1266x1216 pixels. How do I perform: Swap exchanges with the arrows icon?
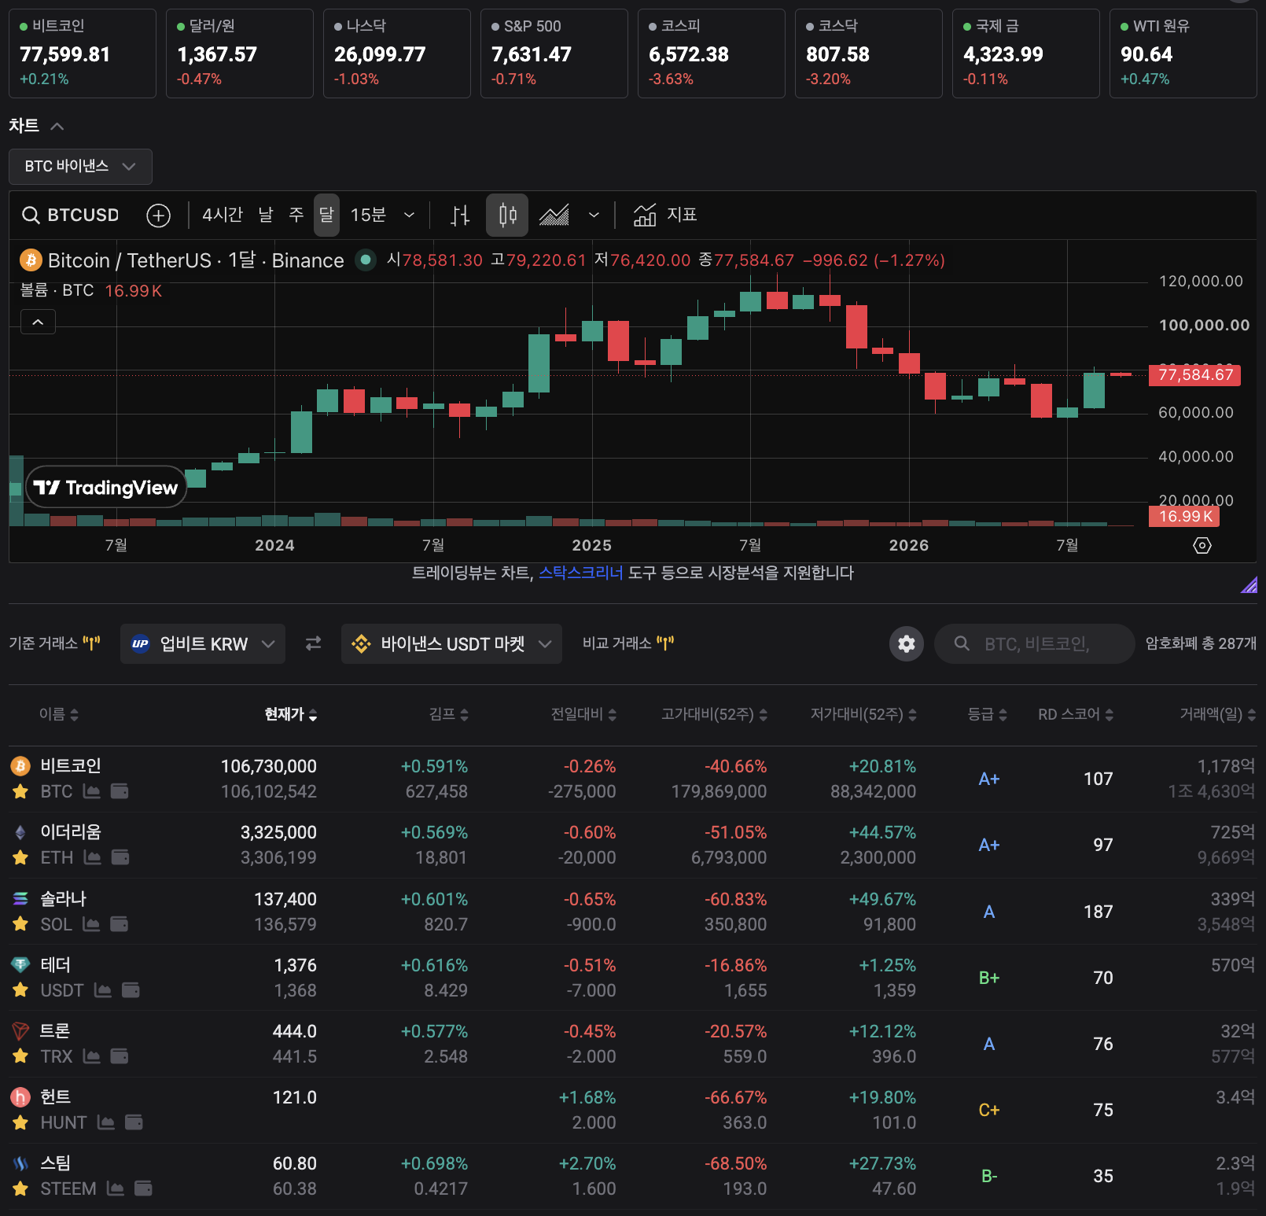point(313,643)
